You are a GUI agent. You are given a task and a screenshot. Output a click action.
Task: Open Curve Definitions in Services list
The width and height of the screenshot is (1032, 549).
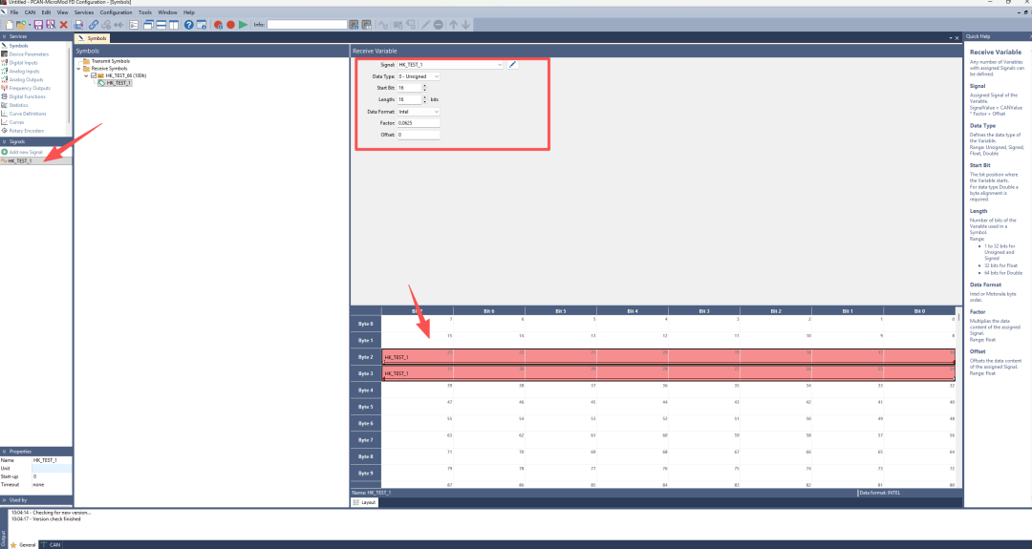point(27,114)
